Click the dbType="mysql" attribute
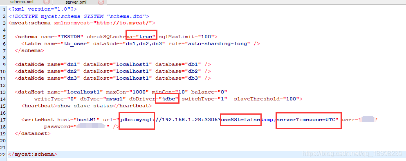406x161 pixels. point(103,99)
